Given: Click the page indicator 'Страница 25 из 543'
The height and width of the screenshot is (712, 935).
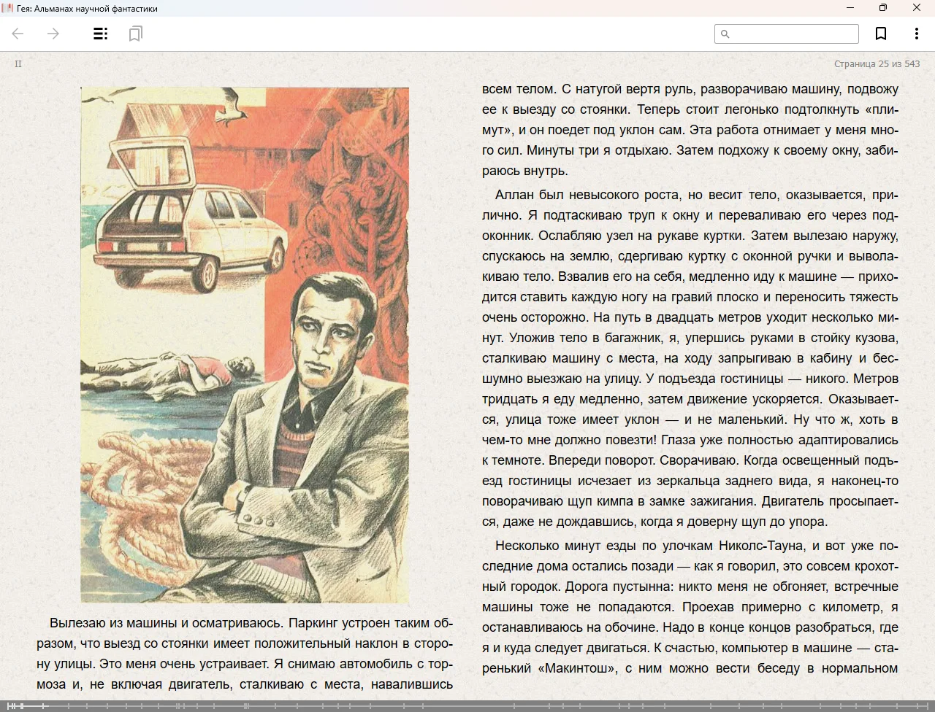Looking at the screenshot, I should point(877,64).
